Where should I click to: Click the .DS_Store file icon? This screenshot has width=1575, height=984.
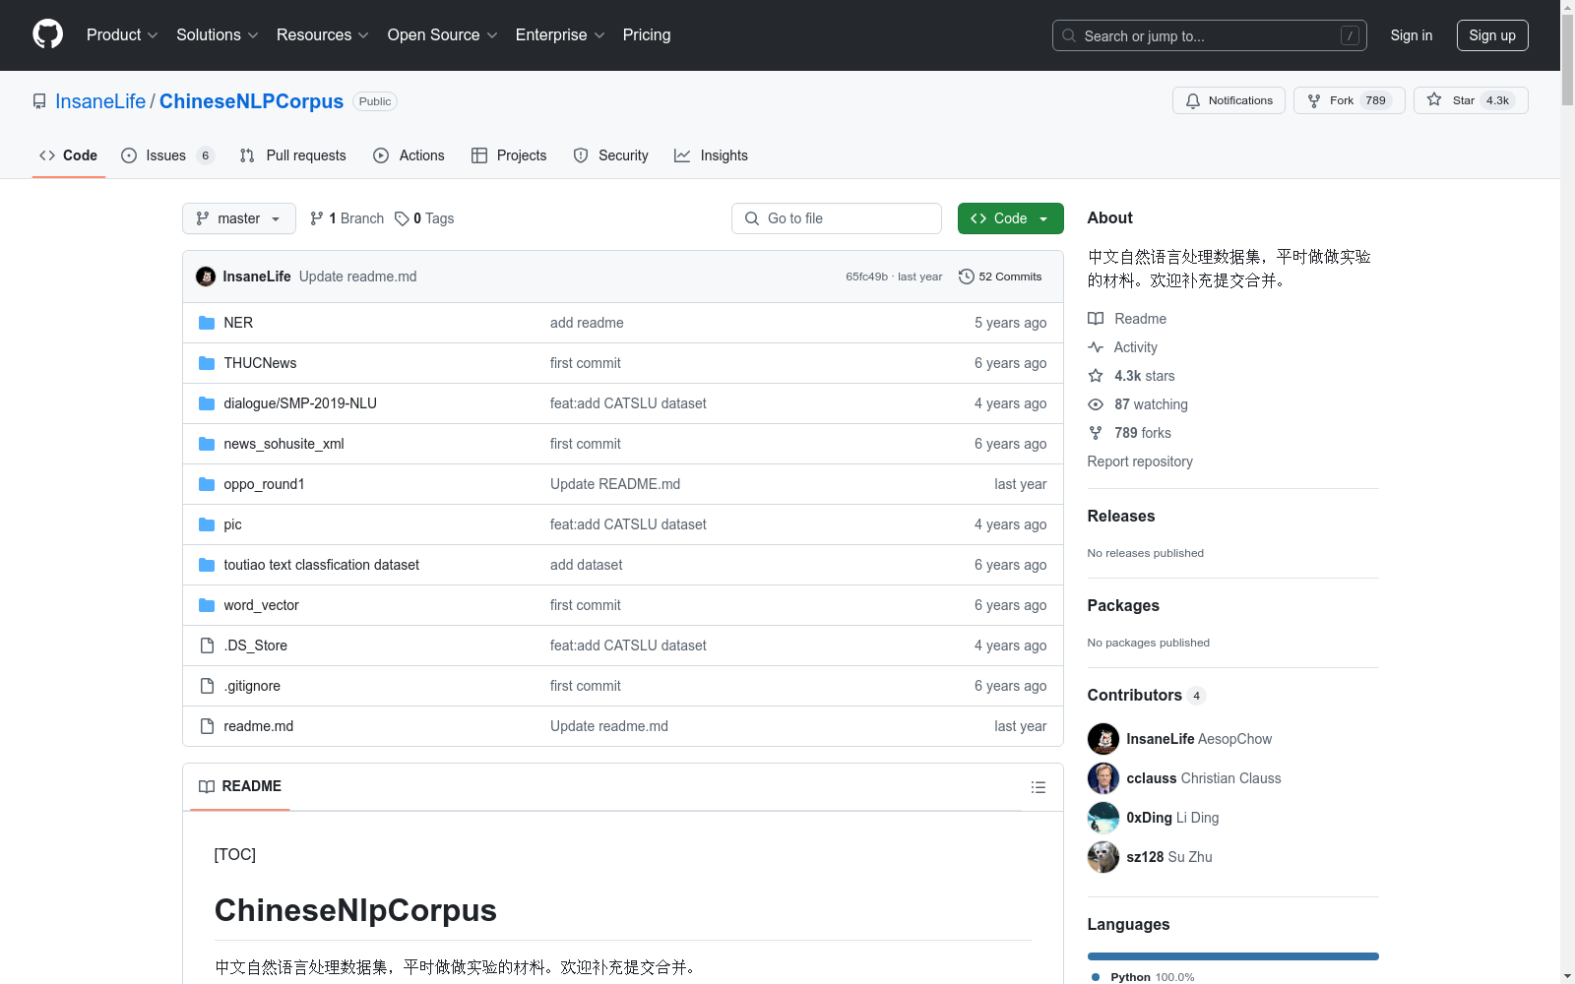[207, 646]
